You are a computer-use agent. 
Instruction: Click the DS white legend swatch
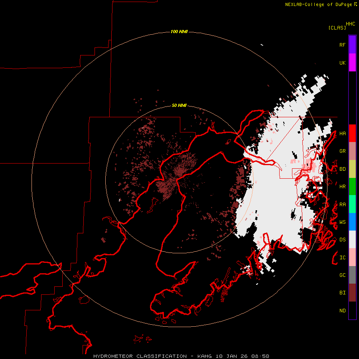pyautogui.click(x=352, y=240)
